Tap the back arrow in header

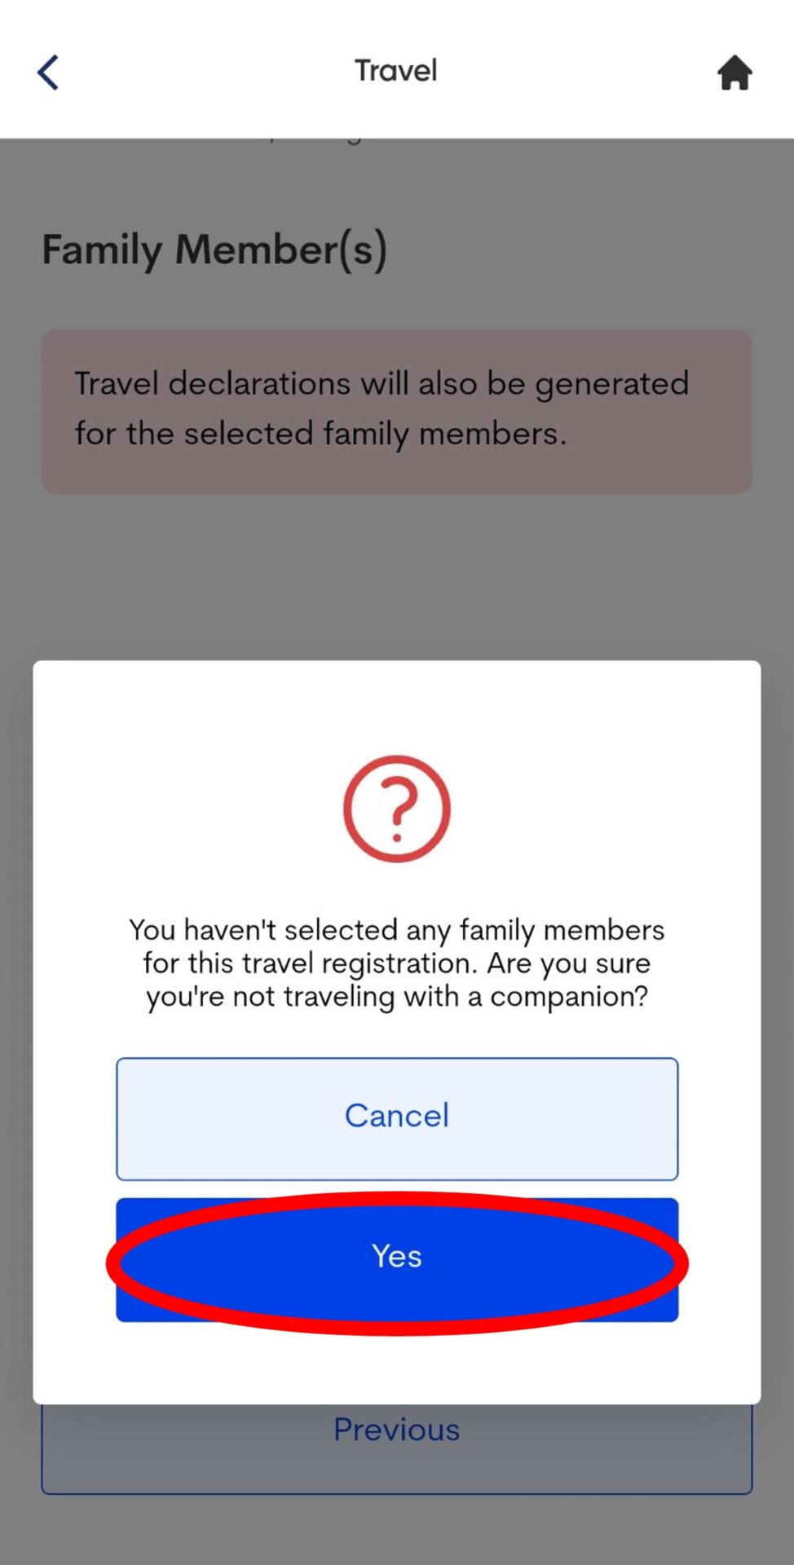(x=48, y=72)
